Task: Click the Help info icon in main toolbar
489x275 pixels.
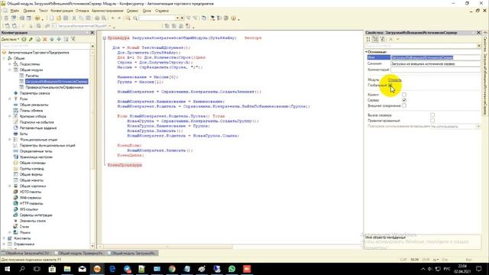Action: tap(233, 18)
